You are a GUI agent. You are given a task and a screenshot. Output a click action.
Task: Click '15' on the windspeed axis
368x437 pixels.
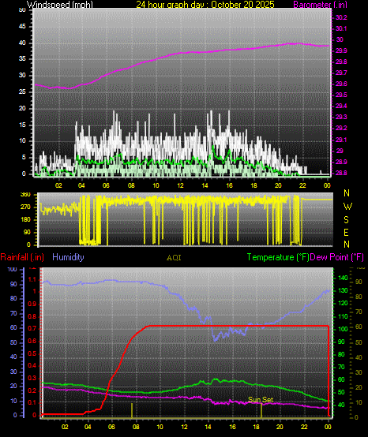[22, 125]
